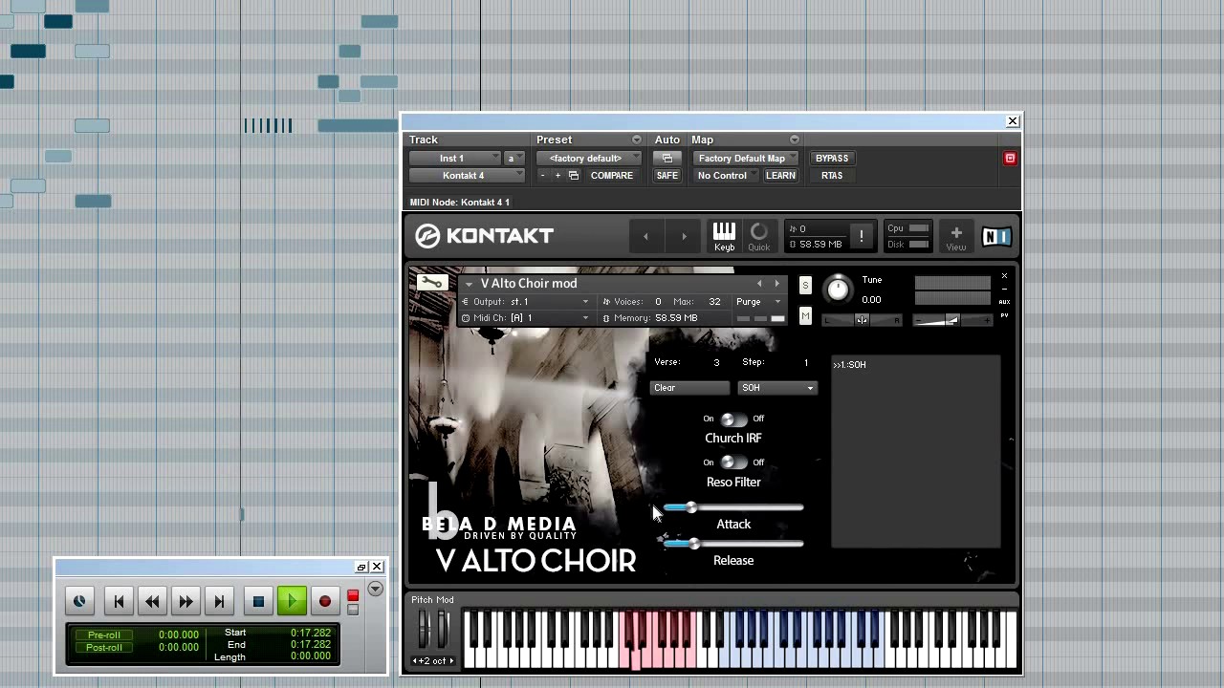
Task: Select next preset plus button
Action: pos(557,176)
